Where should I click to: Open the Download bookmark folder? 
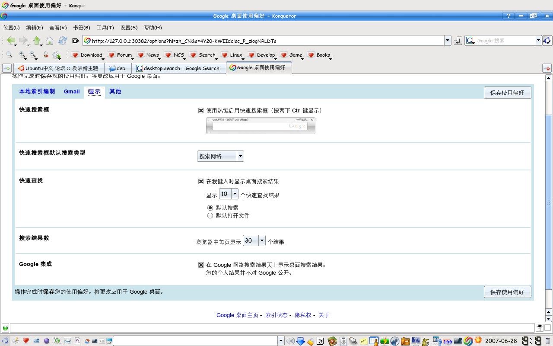pyautogui.click(x=87, y=55)
